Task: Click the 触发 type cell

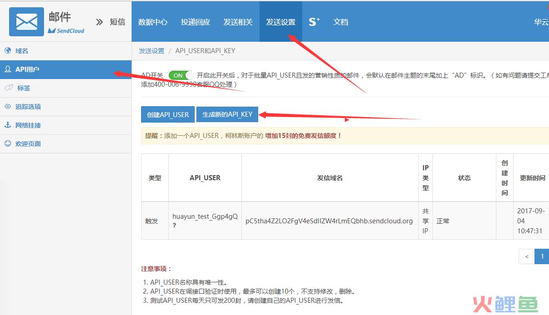Action: point(155,221)
